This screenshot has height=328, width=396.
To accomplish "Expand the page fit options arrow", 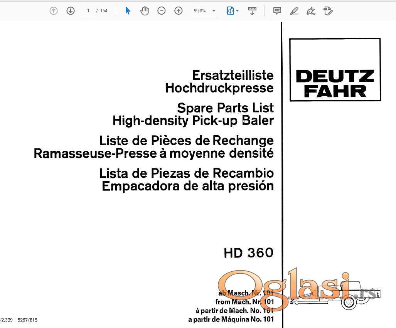I will point(237,11).
